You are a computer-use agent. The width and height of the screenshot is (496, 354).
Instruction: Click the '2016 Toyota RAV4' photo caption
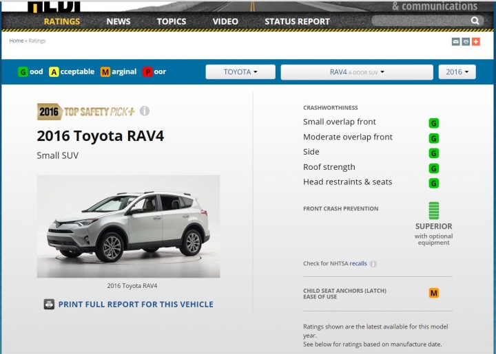(x=132, y=286)
